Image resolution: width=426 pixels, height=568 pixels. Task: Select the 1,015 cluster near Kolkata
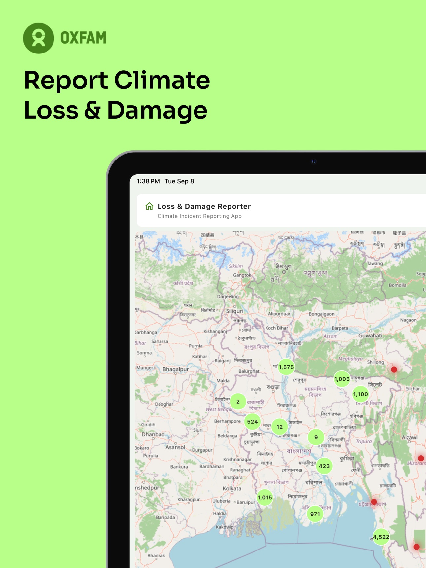[265, 497]
